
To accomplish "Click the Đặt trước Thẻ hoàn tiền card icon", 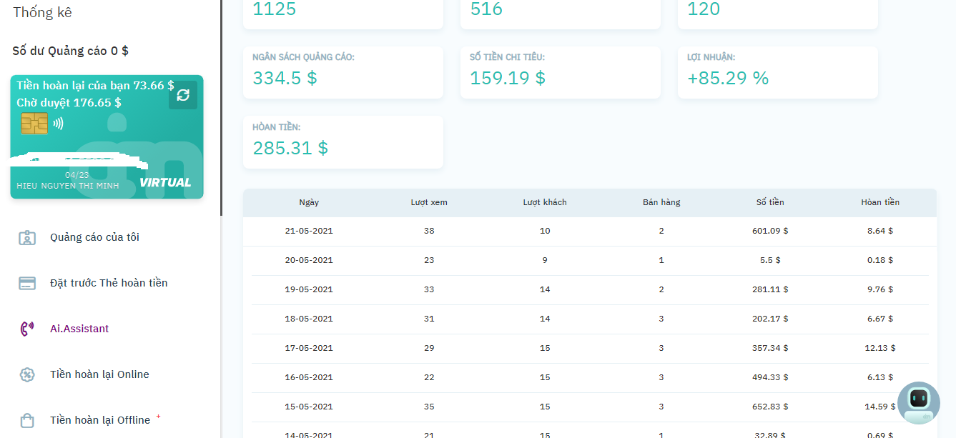I will point(27,283).
